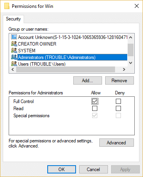
Task: Open Advanced permission settings
Action: [x=117, y=143]
